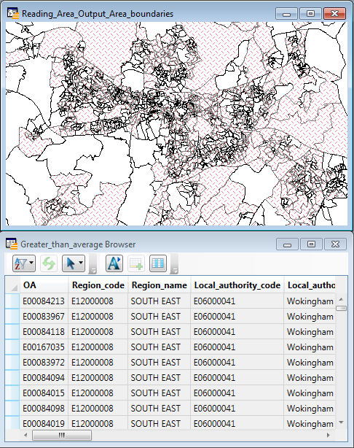The width and height of the screenshot is (354, 448).
Task: Click the OA column header
Action: pyautogui.click(x=44, y=285)
